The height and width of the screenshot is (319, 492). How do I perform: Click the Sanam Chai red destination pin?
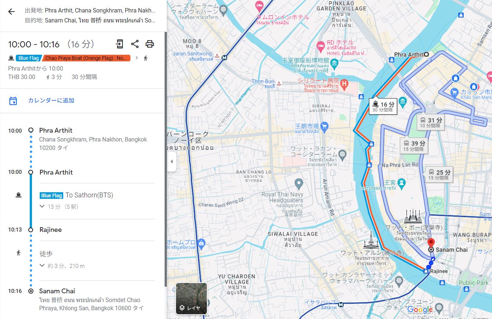coord(432,243)
